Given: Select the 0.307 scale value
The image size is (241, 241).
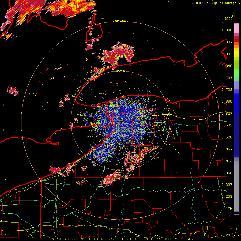Looking at the screenshot, I should (x=227, y=185).
